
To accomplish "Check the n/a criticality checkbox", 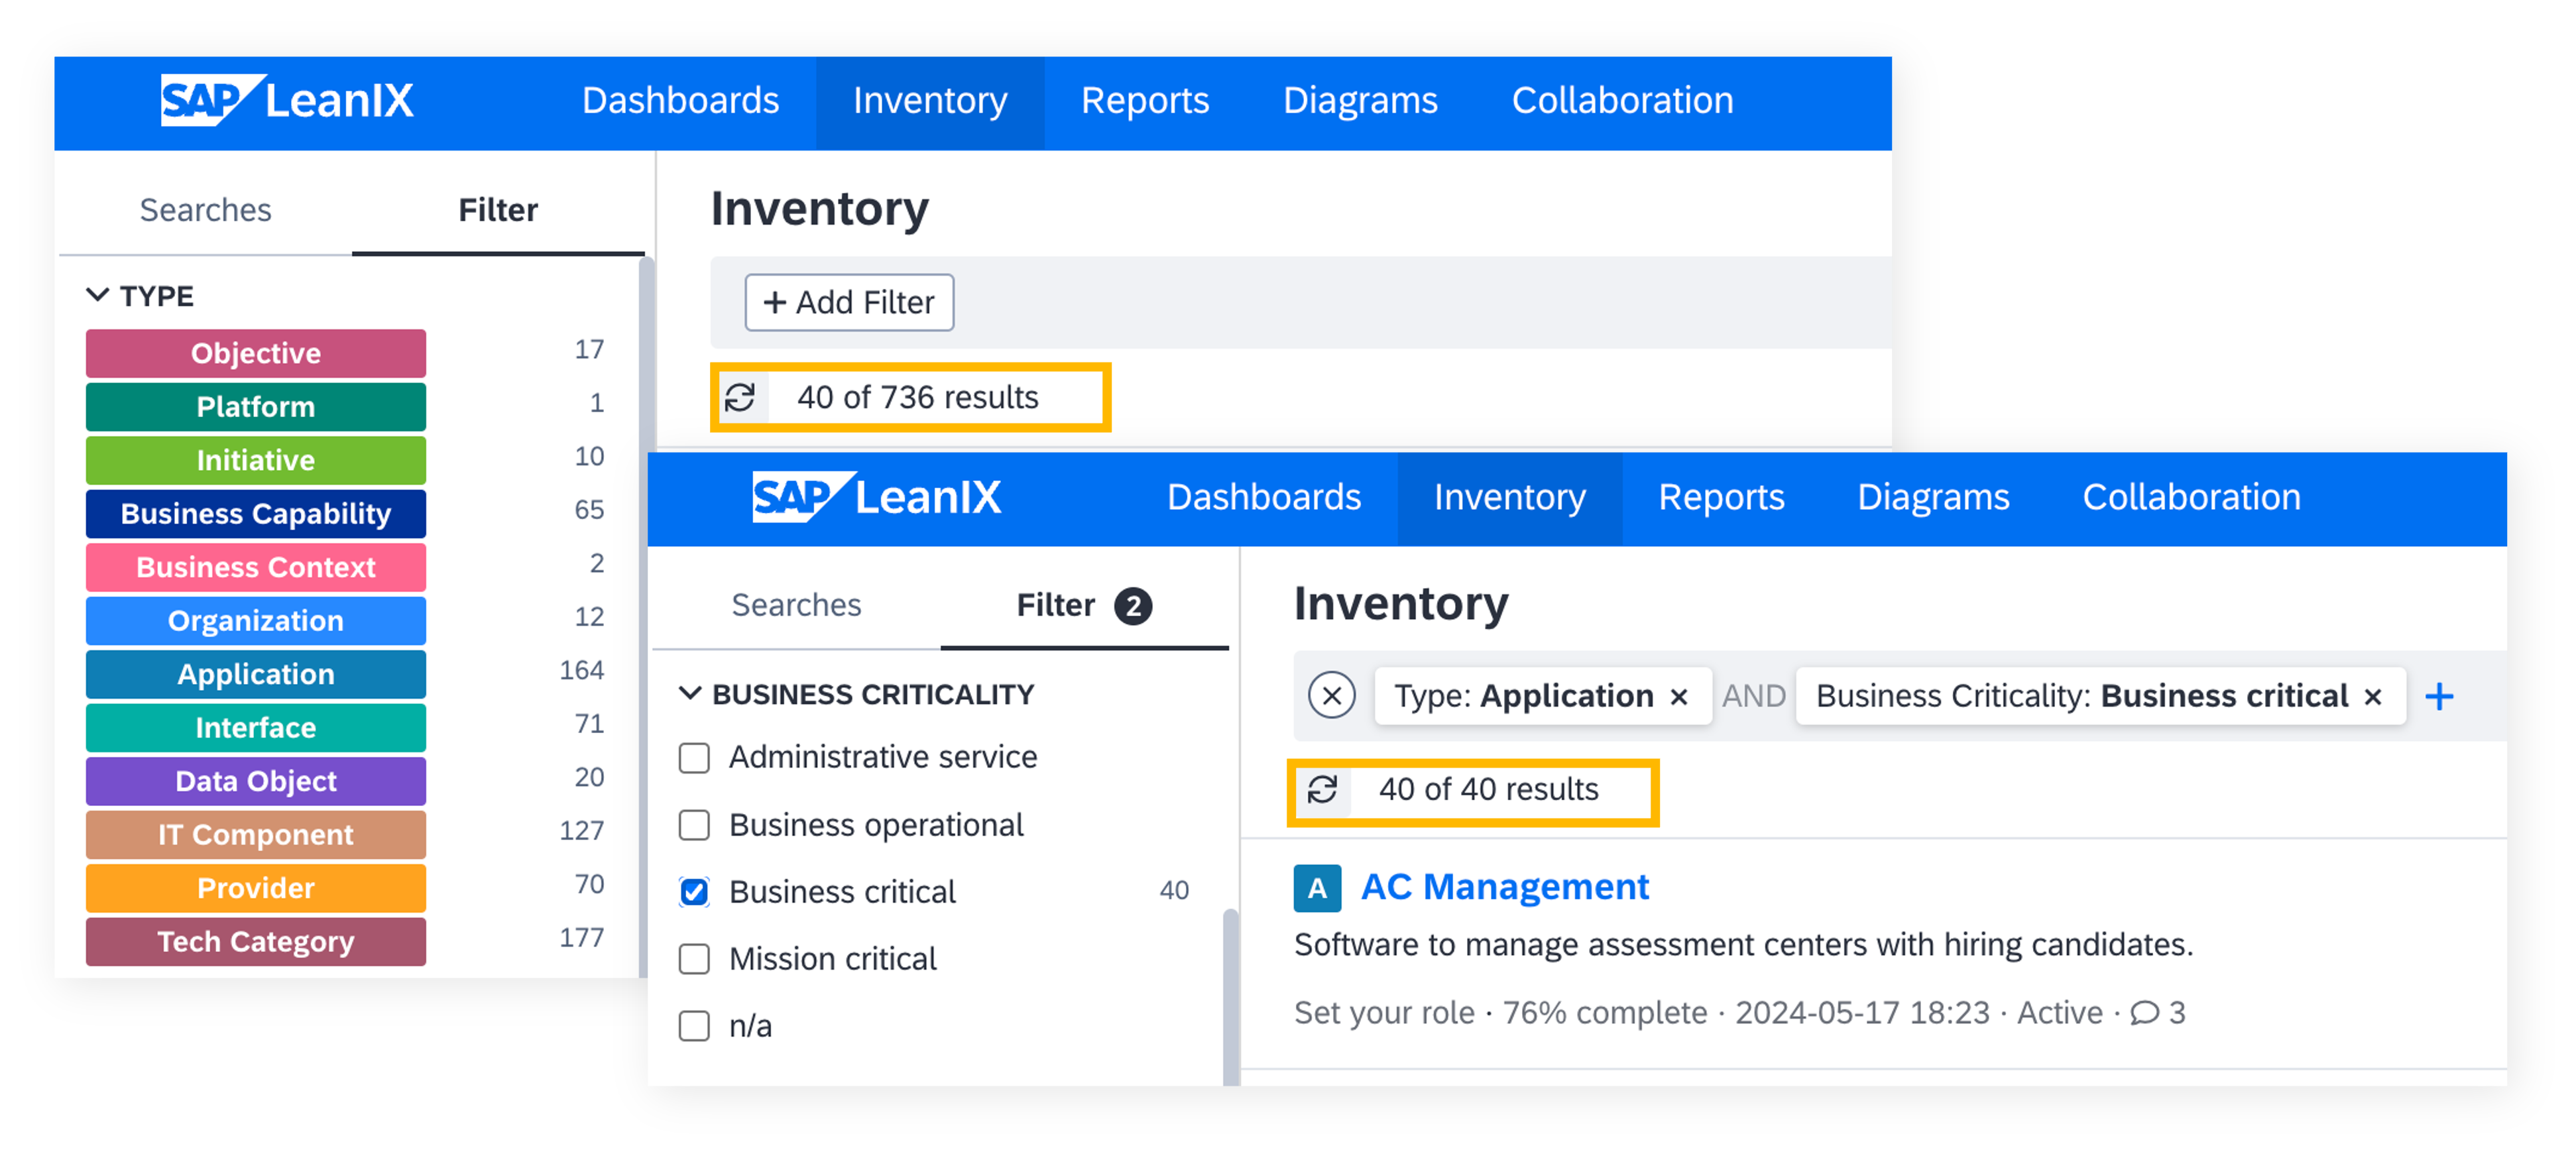I will click(x=694, y=1026).
